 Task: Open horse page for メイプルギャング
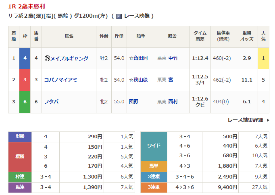point(69,58)
